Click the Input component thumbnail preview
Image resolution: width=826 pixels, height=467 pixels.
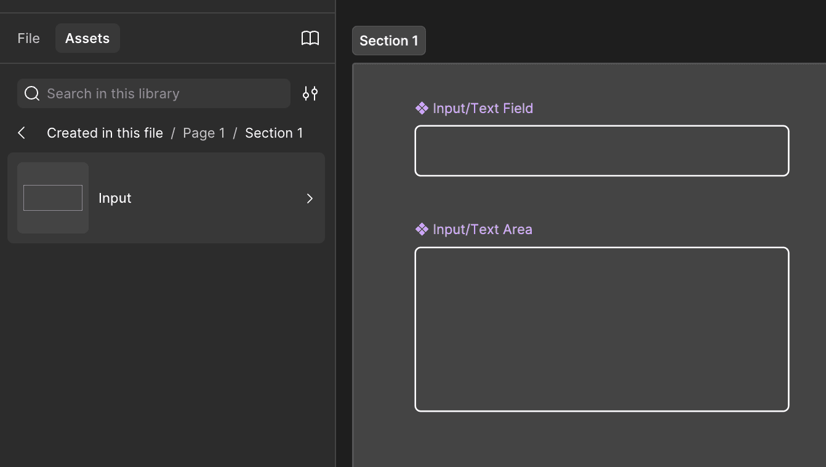[52, 198]
